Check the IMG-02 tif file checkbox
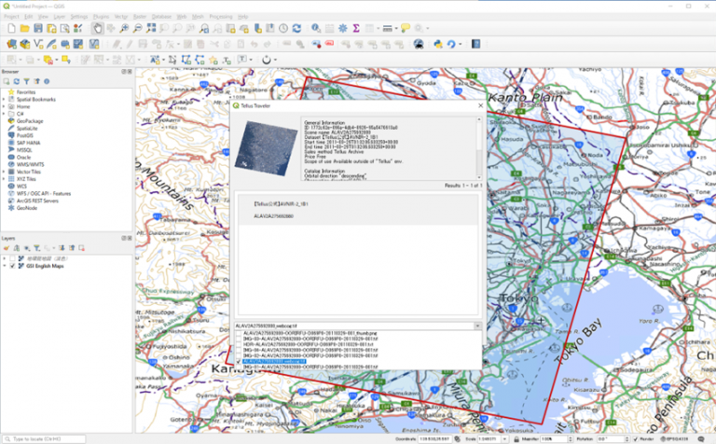This screenshot has width=716, height=444. pos(239,355)
